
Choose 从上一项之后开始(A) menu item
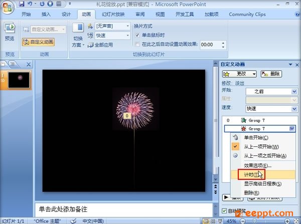pyautogui.click(x=263, y=156)
